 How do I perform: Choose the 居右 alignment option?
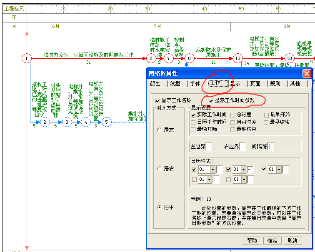click(x=160, y=169)
